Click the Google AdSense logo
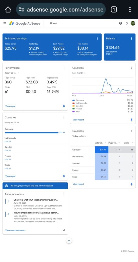 coord(25,23)
